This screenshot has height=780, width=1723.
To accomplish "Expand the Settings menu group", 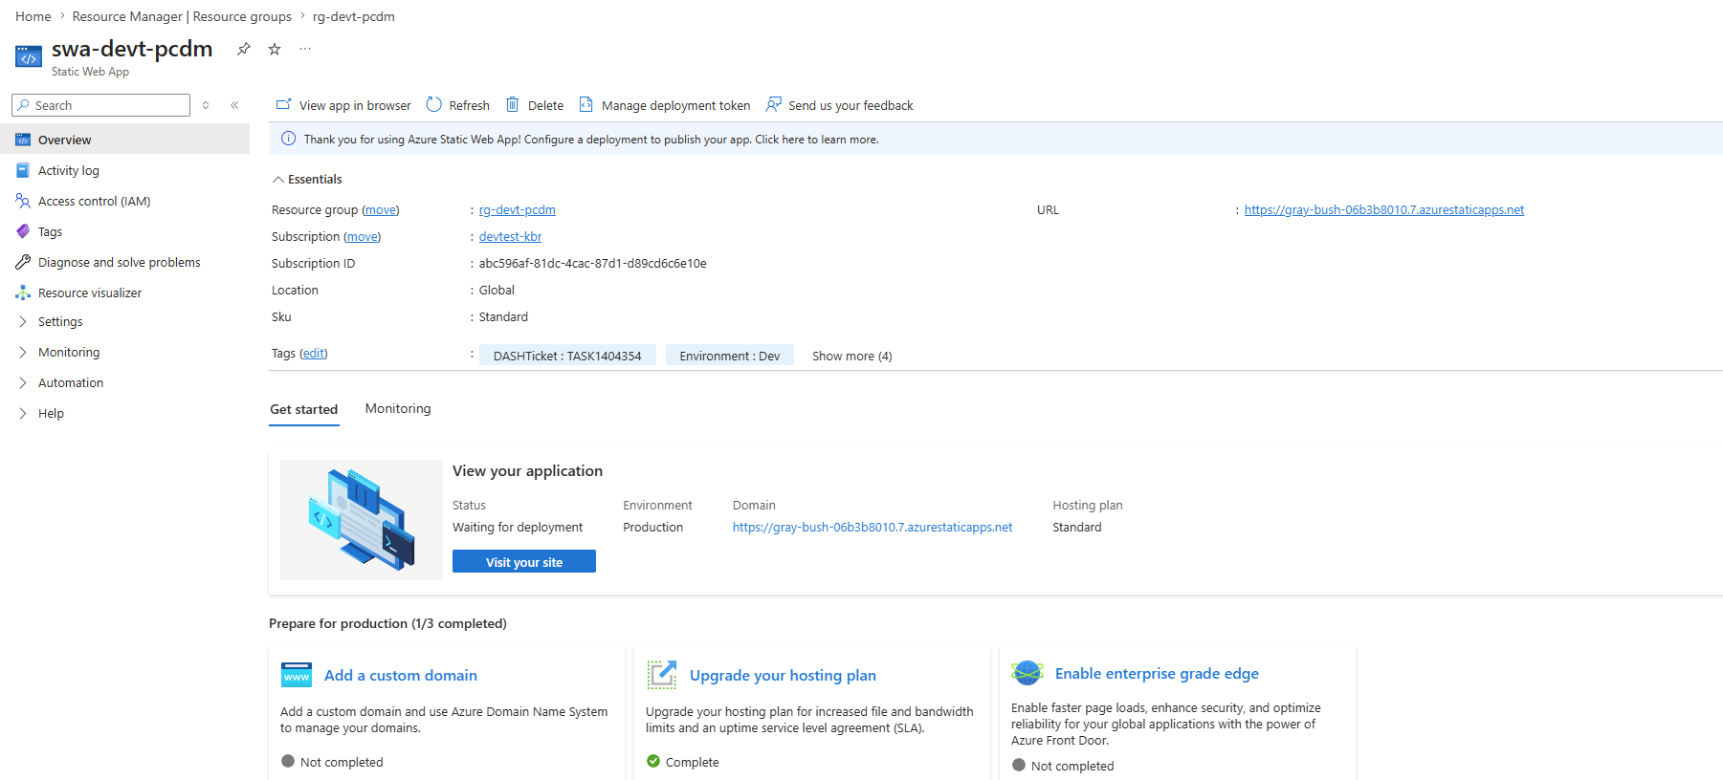I will (23, 321).
